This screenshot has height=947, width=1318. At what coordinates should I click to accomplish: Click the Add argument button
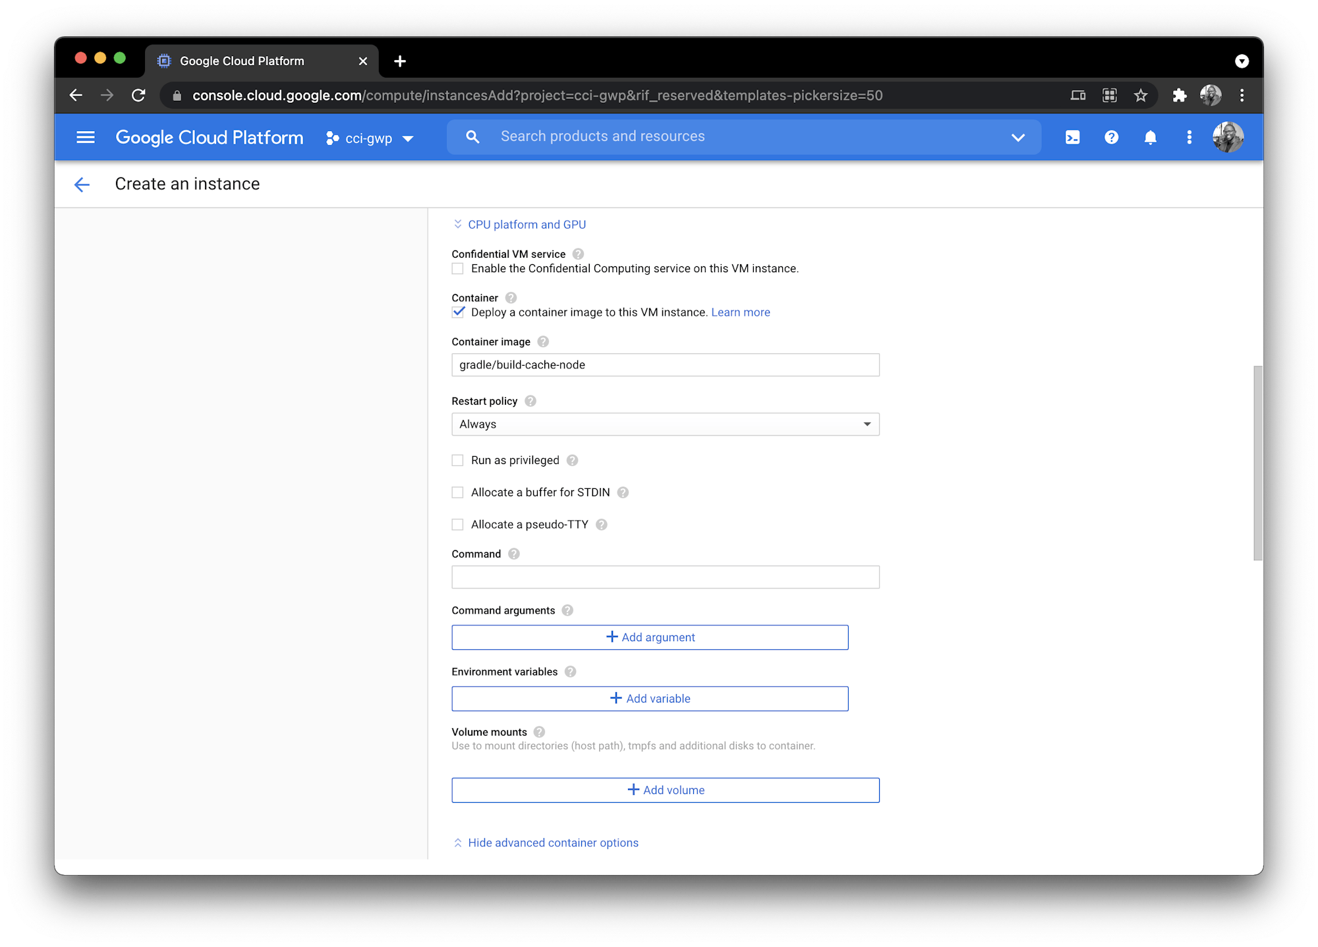pos(650,637)
